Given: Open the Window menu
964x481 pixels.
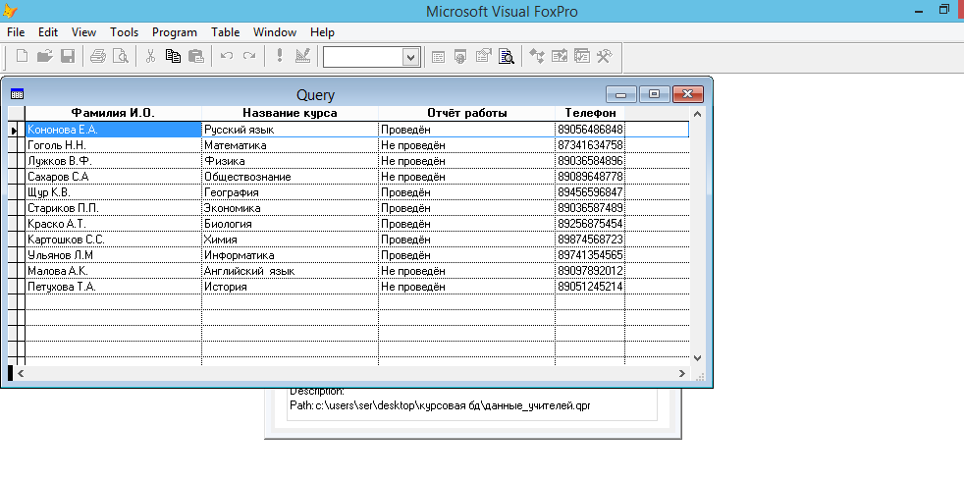Looking at the screenshot, I should [275, 32].
